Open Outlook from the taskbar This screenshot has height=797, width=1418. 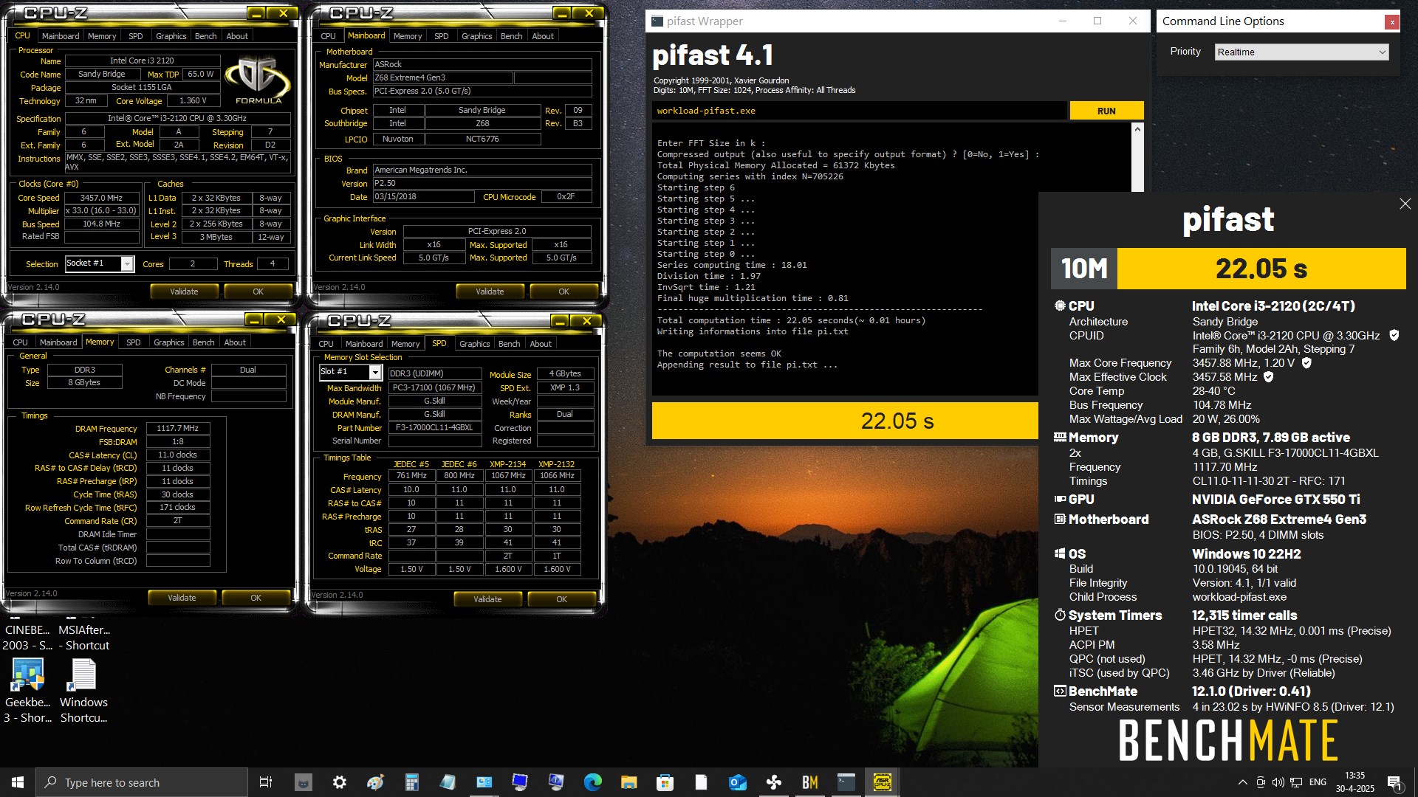coord(737,782)
